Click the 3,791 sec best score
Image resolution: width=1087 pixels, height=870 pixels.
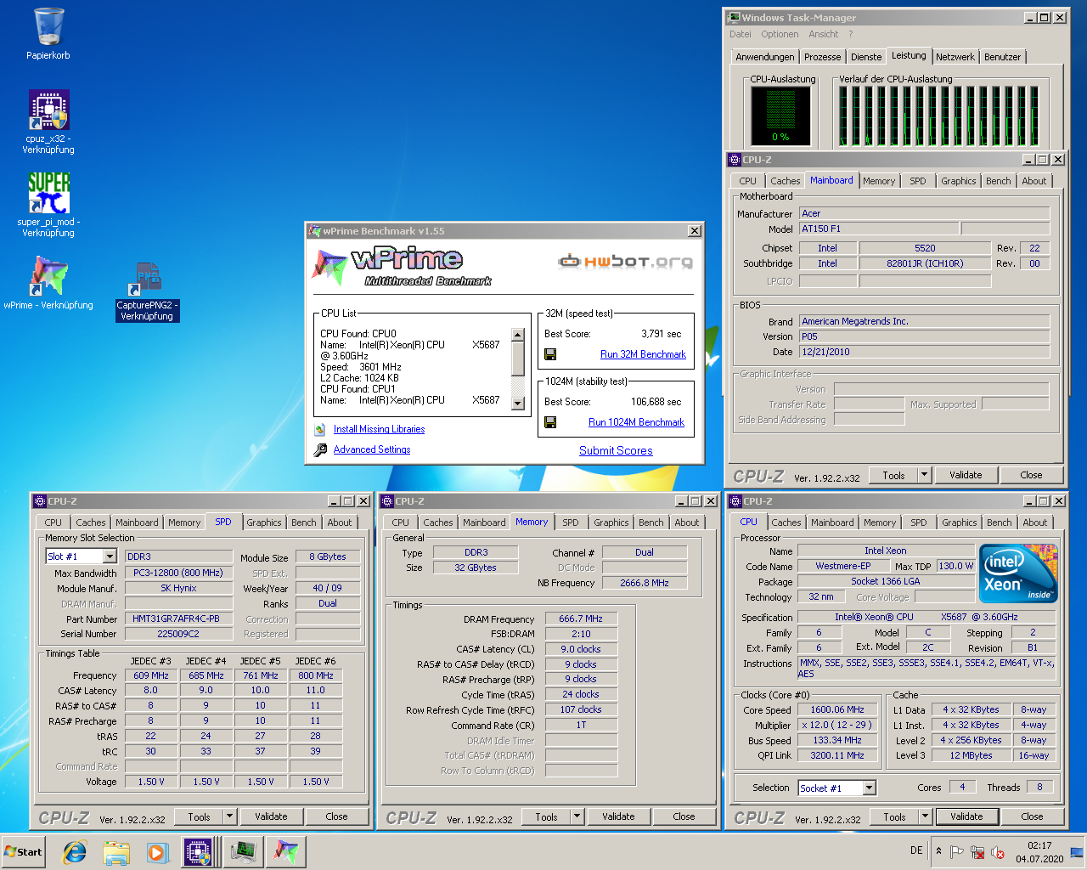661,334
